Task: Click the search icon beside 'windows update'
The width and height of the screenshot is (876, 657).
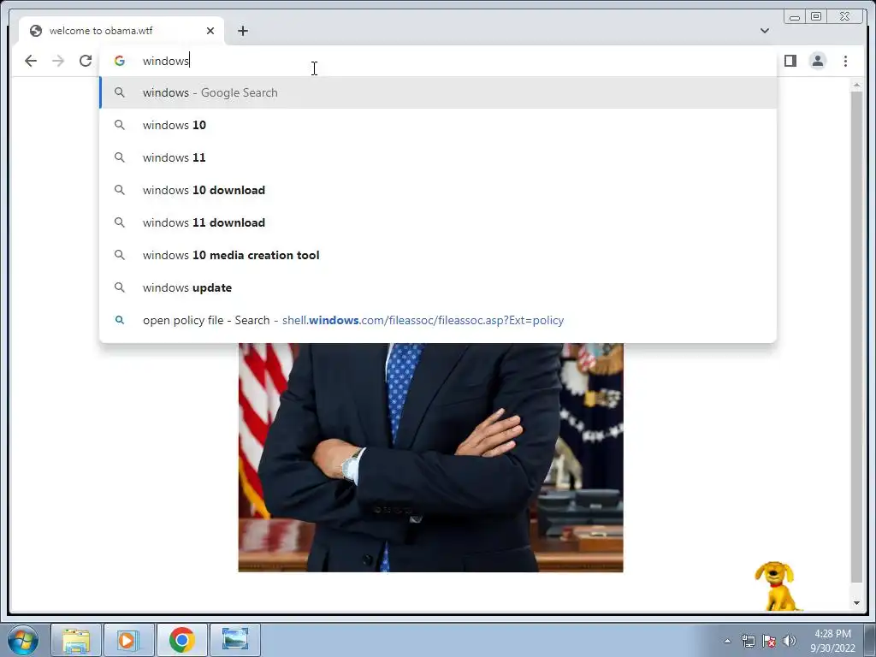Action: pos(120,287)
